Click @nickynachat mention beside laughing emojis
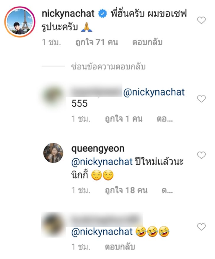The height and width of the screenshot is (259, 215). (x=102, y=232)
